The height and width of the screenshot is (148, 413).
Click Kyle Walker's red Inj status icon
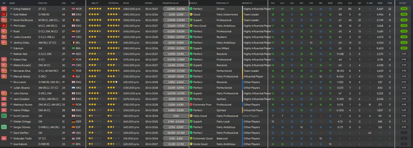[4, 15]
